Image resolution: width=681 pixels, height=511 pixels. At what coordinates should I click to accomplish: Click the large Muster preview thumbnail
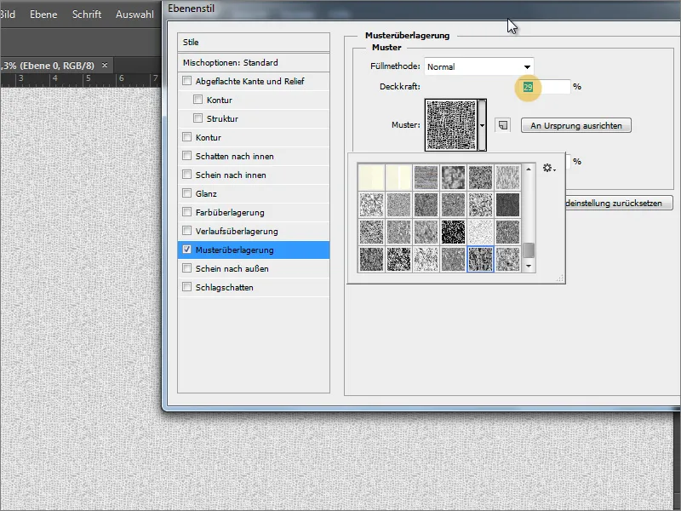pos(451,125)
